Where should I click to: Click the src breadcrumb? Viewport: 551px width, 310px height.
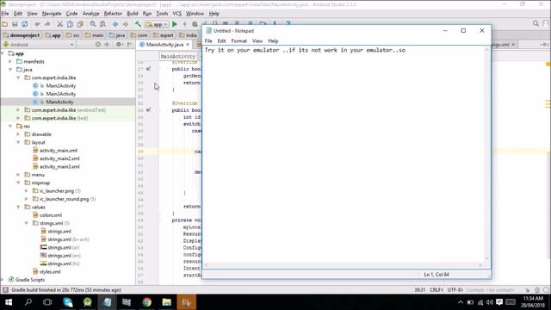point(72,35)
